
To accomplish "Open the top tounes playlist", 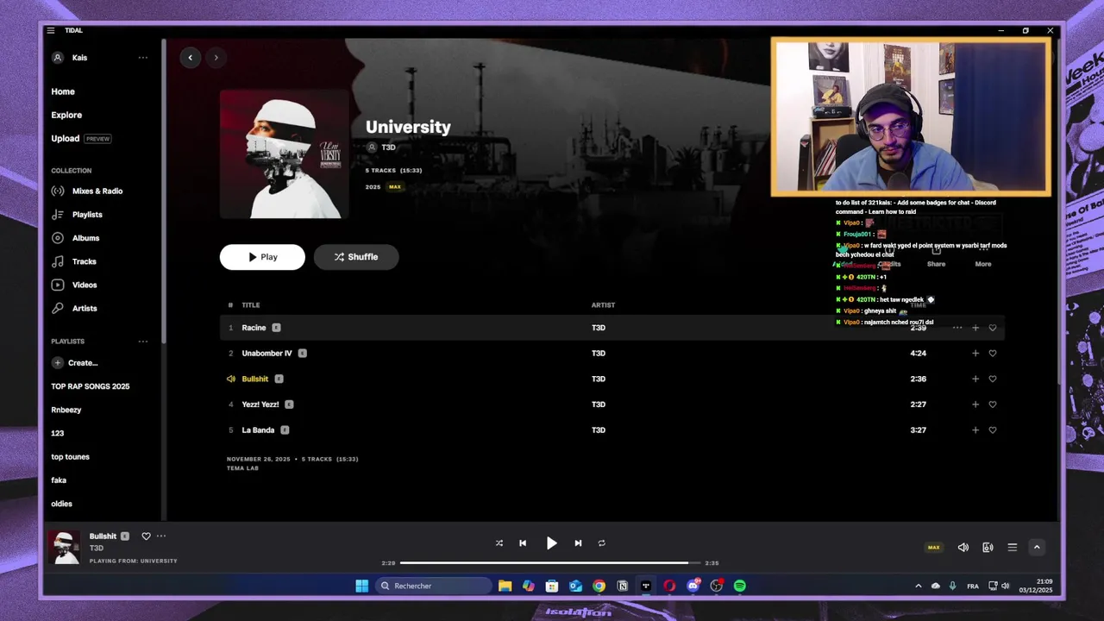I will click(71, 456).
